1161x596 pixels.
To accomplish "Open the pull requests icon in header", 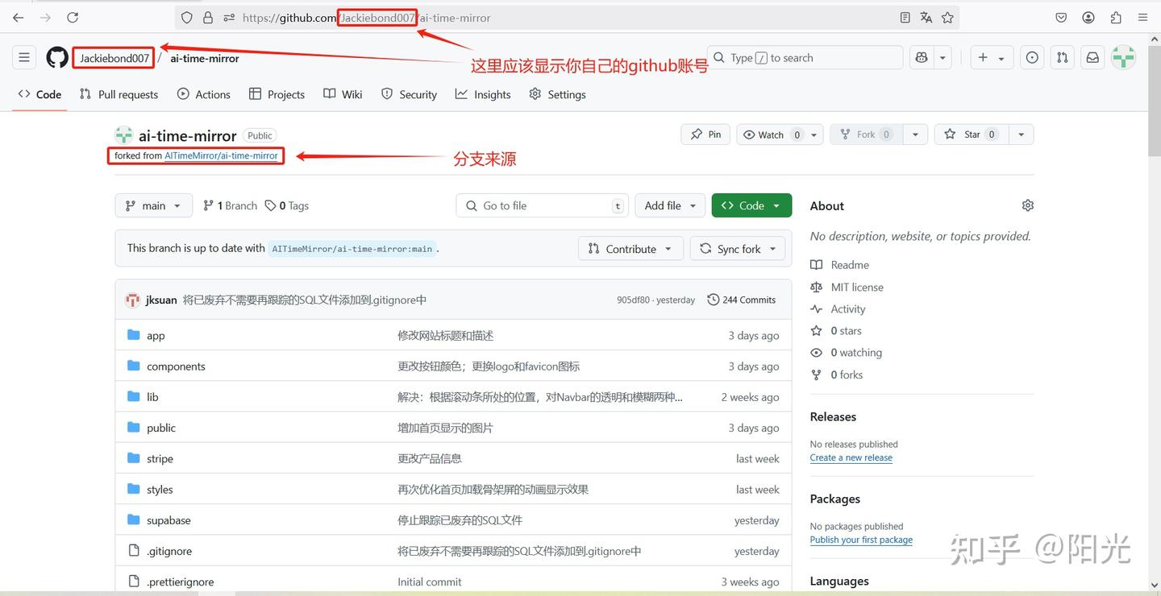I will click(1062, 57).
